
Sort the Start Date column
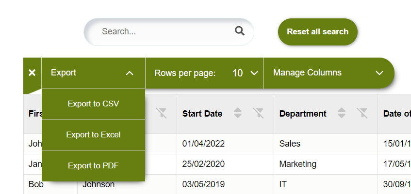[x=238, y=113]
